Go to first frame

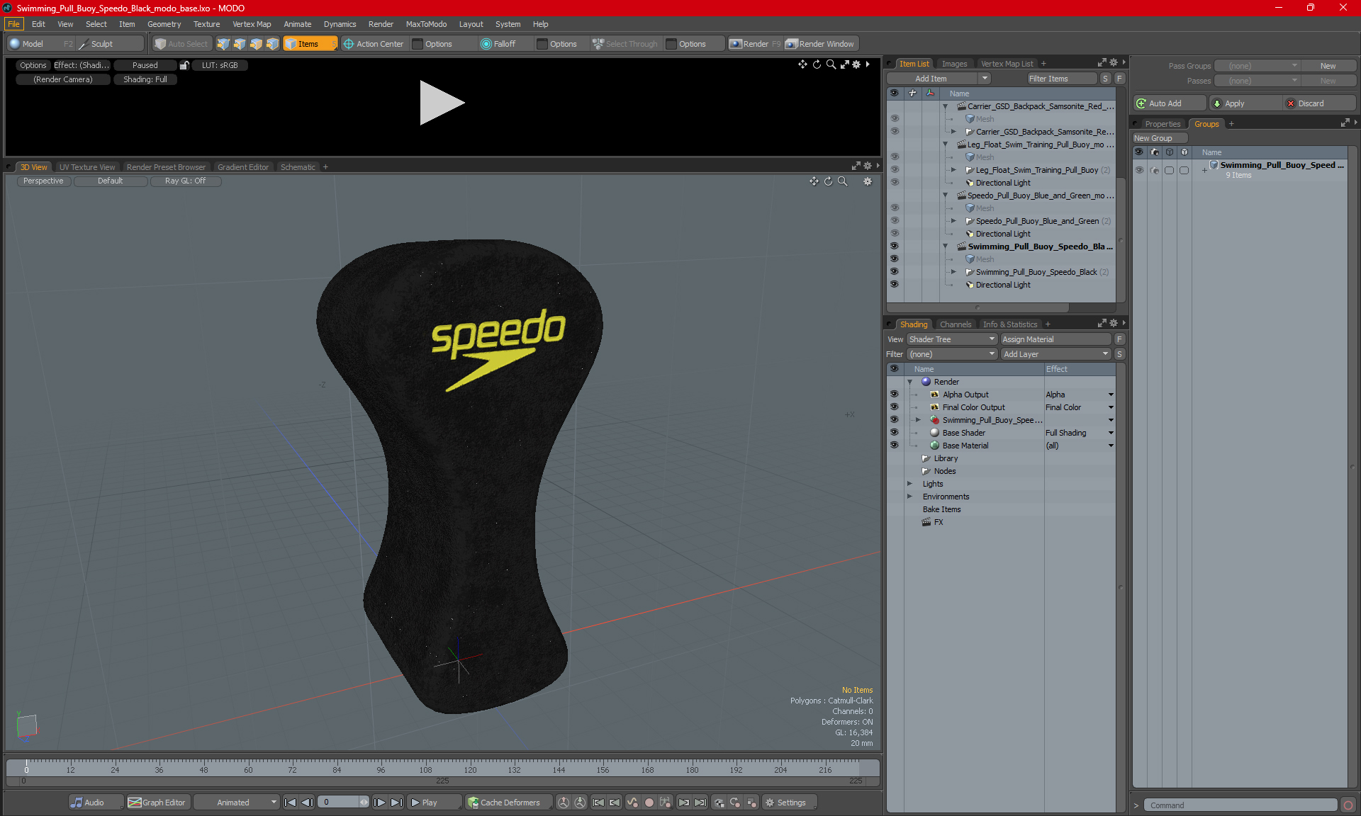coord(290,803)
